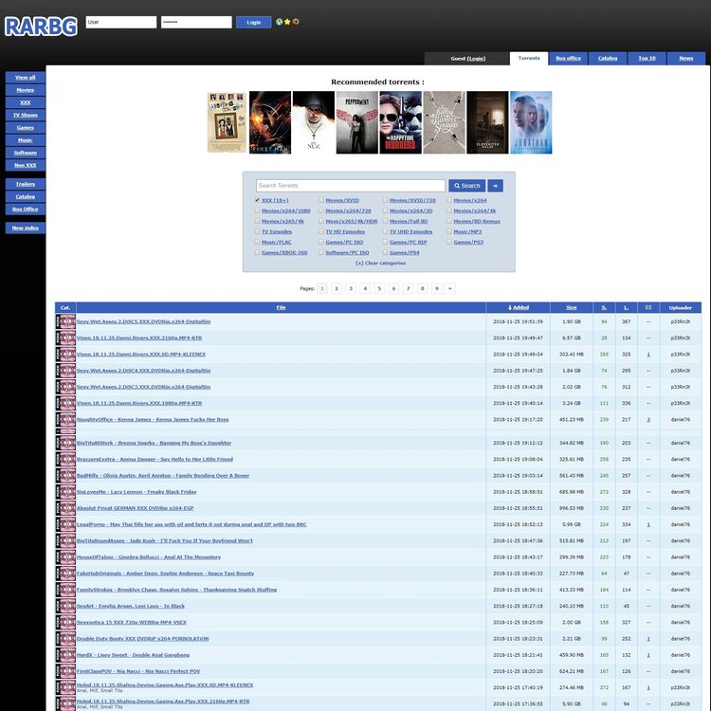Click category icon of row added 19:49:47
The width and height of the screenshot is (711, 711).
pos(65,338)
